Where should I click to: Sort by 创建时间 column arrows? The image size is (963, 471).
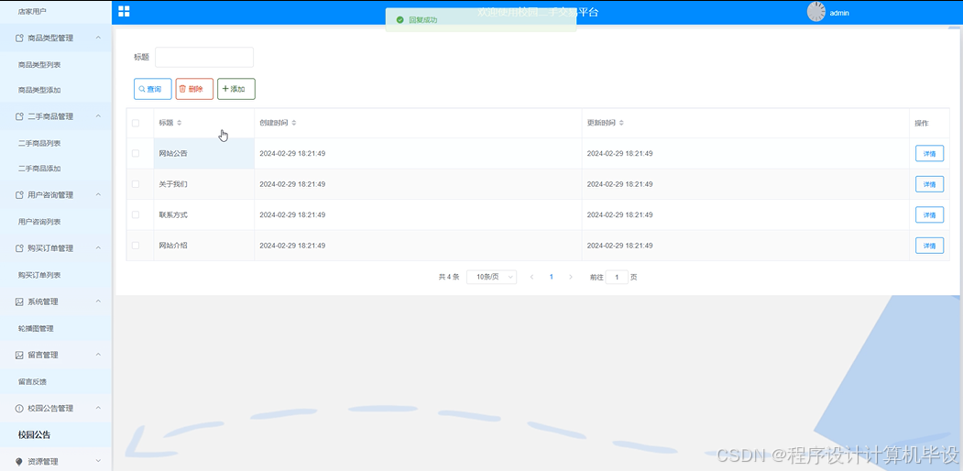[x=294, y=123]
